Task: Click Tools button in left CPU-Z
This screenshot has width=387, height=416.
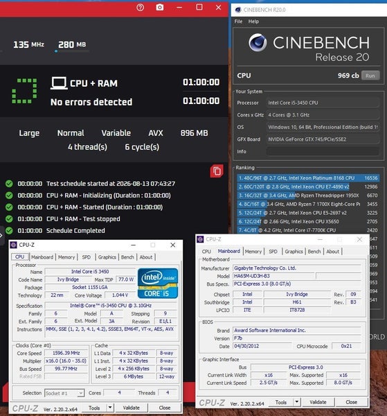Action: pyautogui.click(x=95, y=408)
